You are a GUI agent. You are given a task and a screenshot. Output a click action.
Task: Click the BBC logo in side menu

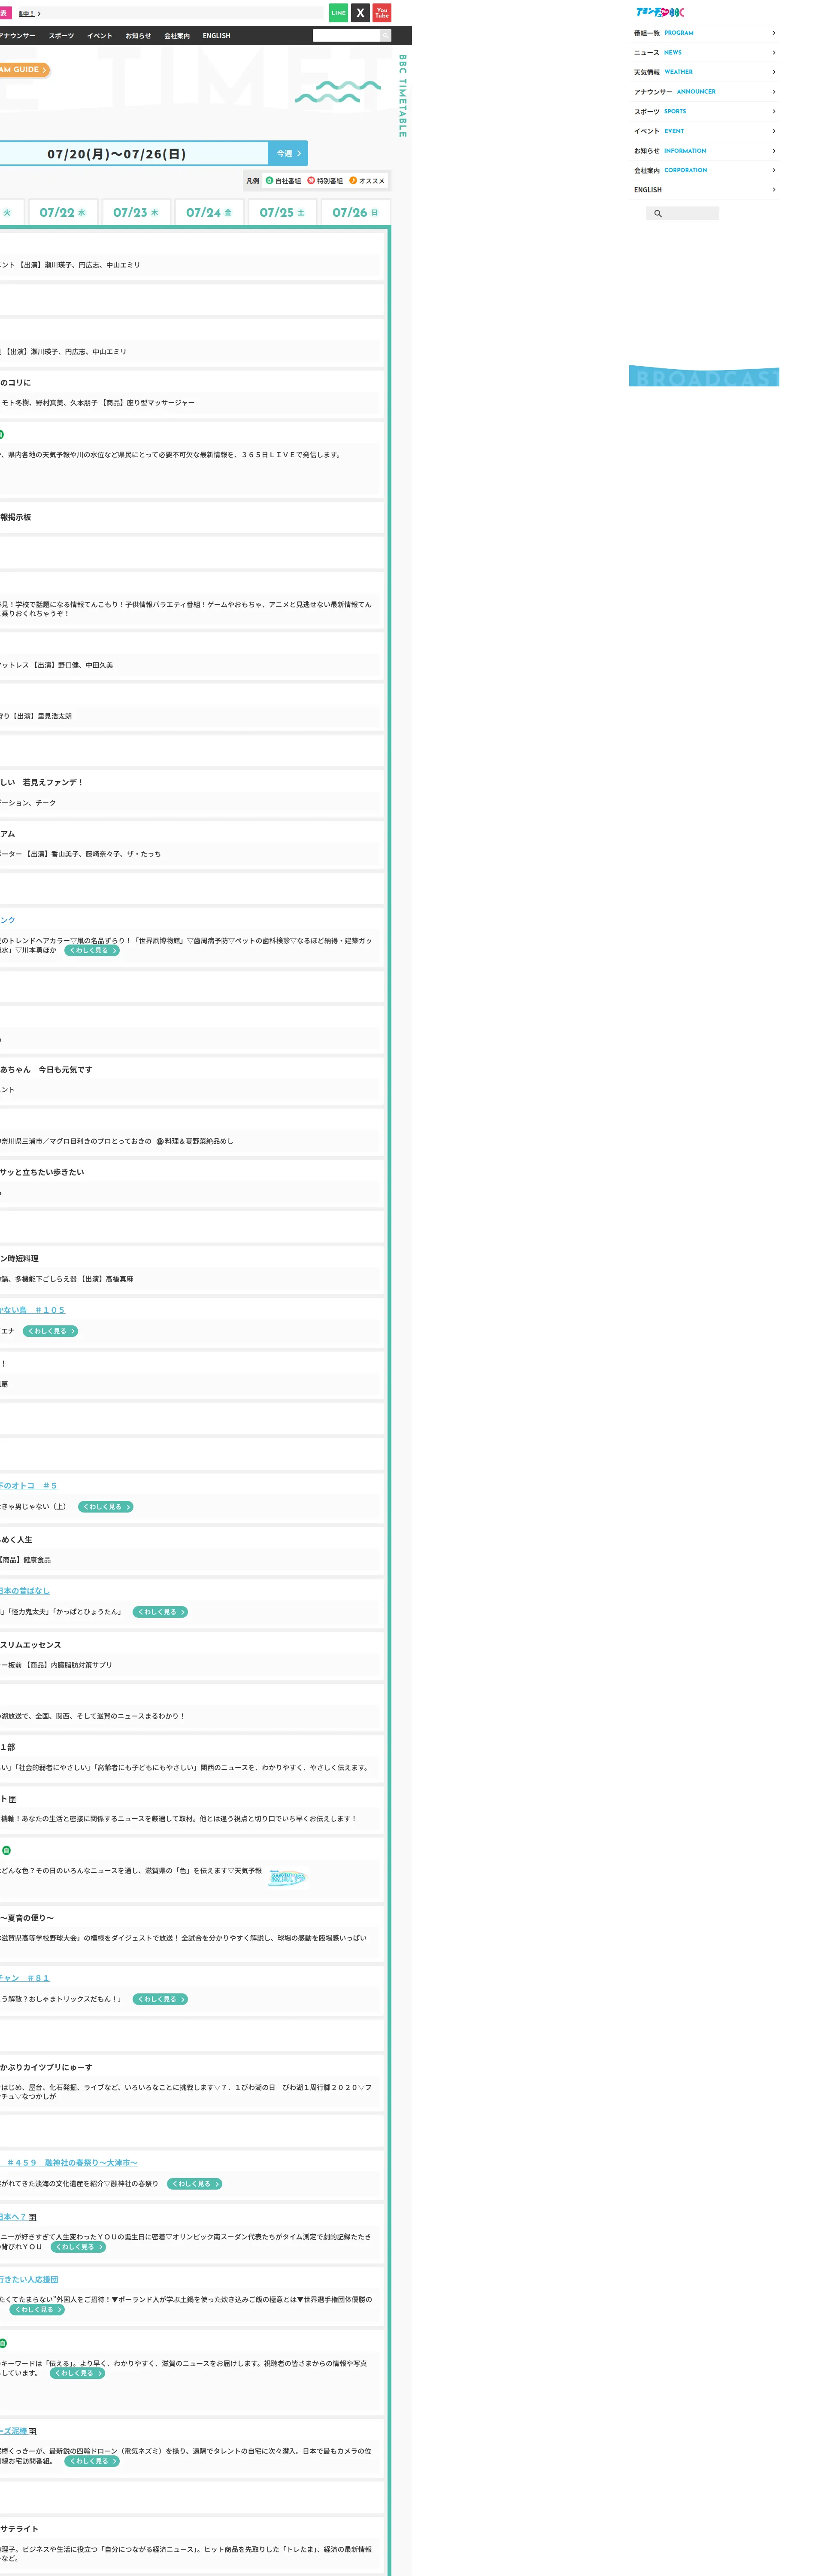pos(660,12)
